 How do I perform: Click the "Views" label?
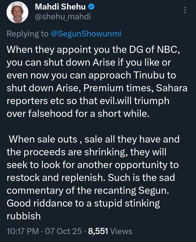(121, 231)
